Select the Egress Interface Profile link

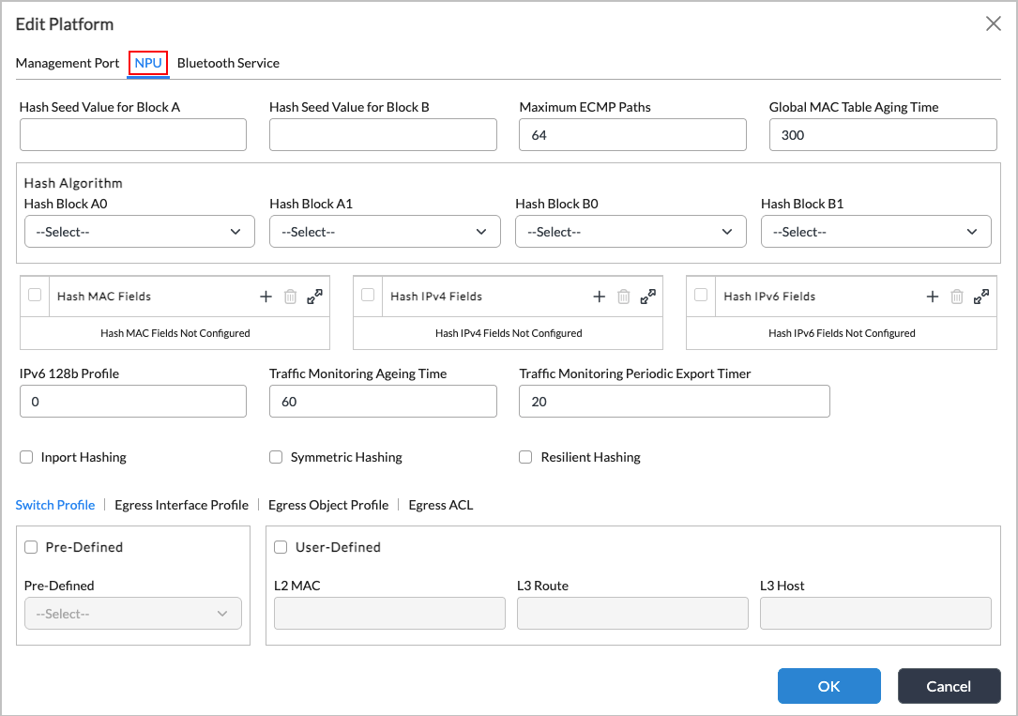pyautogui.click(x=181, y=505)
